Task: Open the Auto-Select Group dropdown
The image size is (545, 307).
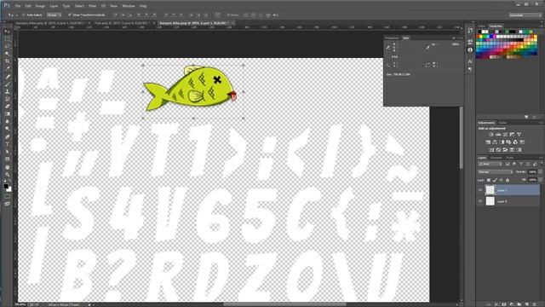Action: (54, 15)
